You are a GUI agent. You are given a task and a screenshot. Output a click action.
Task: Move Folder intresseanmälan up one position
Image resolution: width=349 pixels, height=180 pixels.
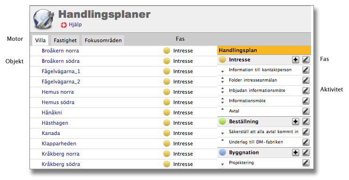pos(223,78)
